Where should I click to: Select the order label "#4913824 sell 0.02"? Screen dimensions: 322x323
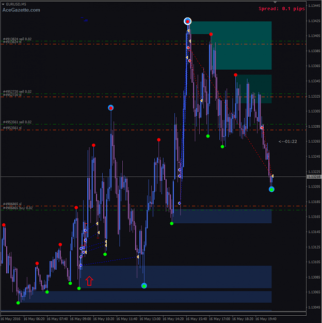(x=17, y=39)
